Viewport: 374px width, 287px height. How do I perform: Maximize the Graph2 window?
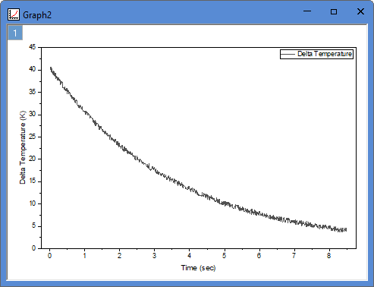[x=334, y=11]
